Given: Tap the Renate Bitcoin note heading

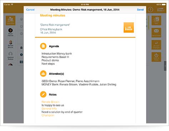Looking at the screenshot, I should point(50,102).
